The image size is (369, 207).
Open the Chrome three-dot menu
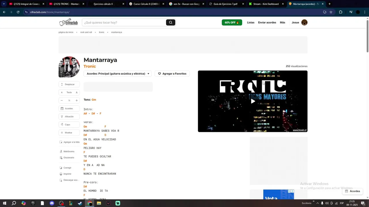point(365,12)
